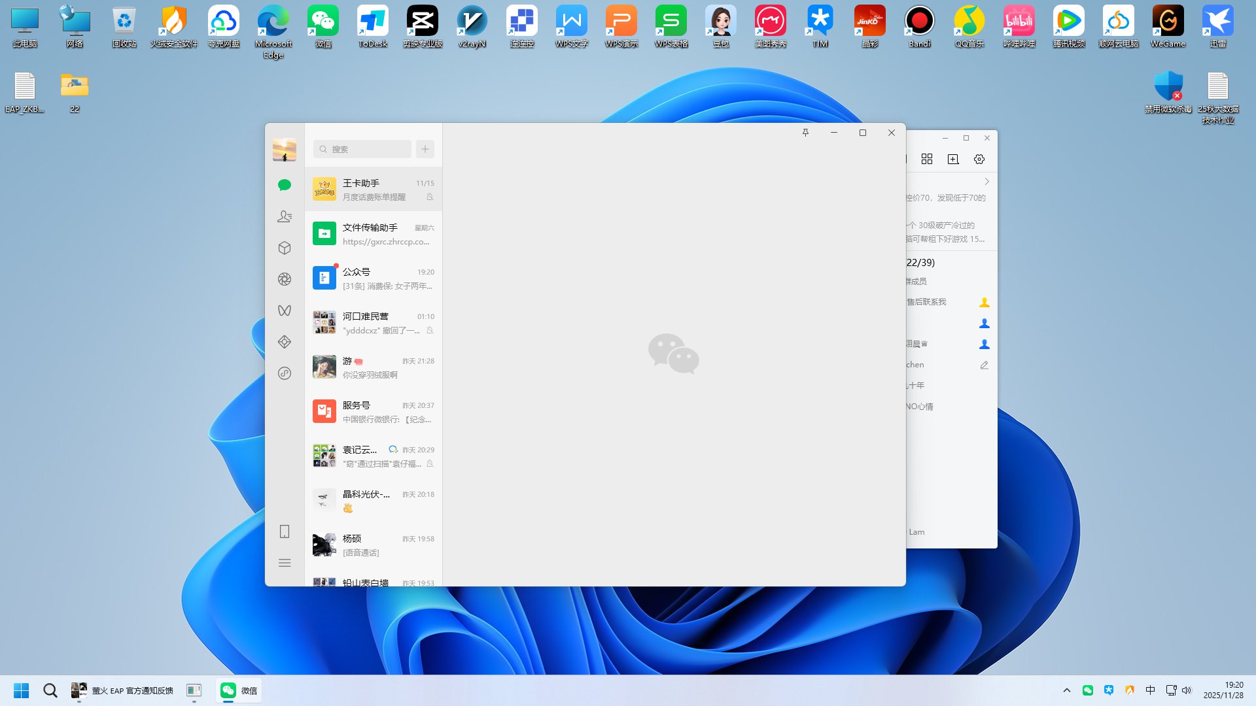This screenshot has width=1256, height=706.
Task: Open the Contacts tab in WeChat sidebar
Action: tap(284, 216)
